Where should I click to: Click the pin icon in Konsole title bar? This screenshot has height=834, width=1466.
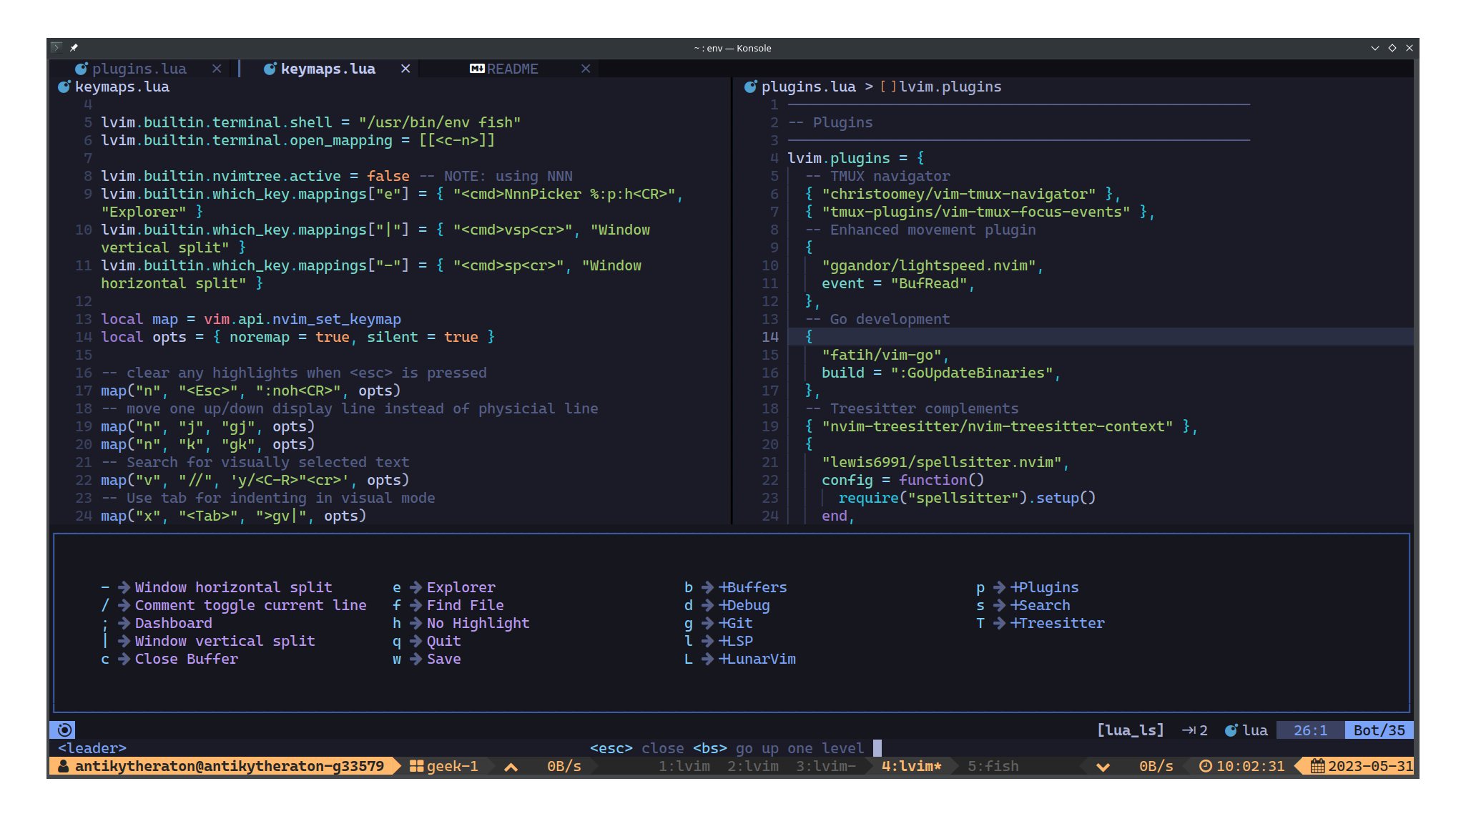point(74,48)
